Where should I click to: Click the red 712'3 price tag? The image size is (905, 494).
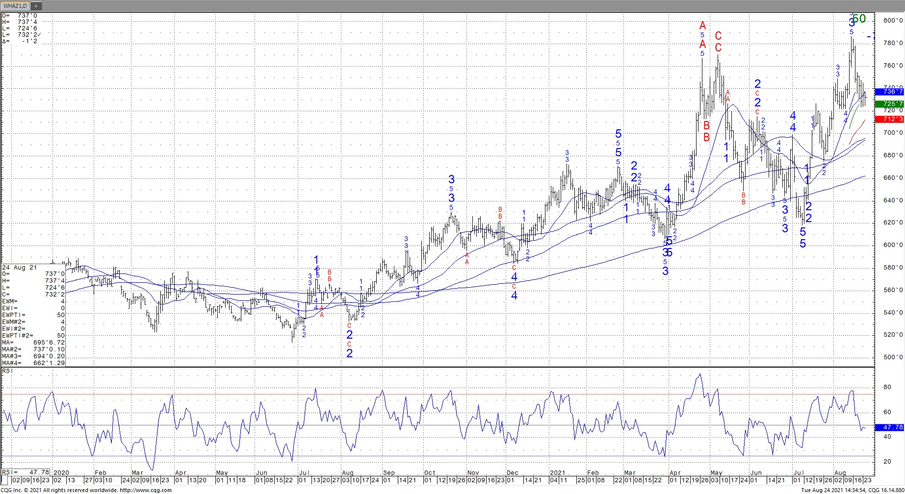(x=889, y=119)
